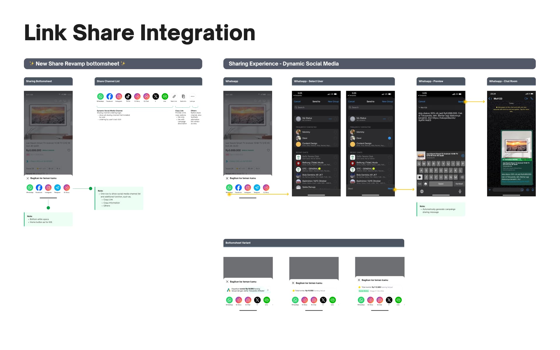The width and height of the screenshot is (560, 350).
Task: Open the Lainnya three-dot option
Action: pyautogui.click(x=192, y=97)
